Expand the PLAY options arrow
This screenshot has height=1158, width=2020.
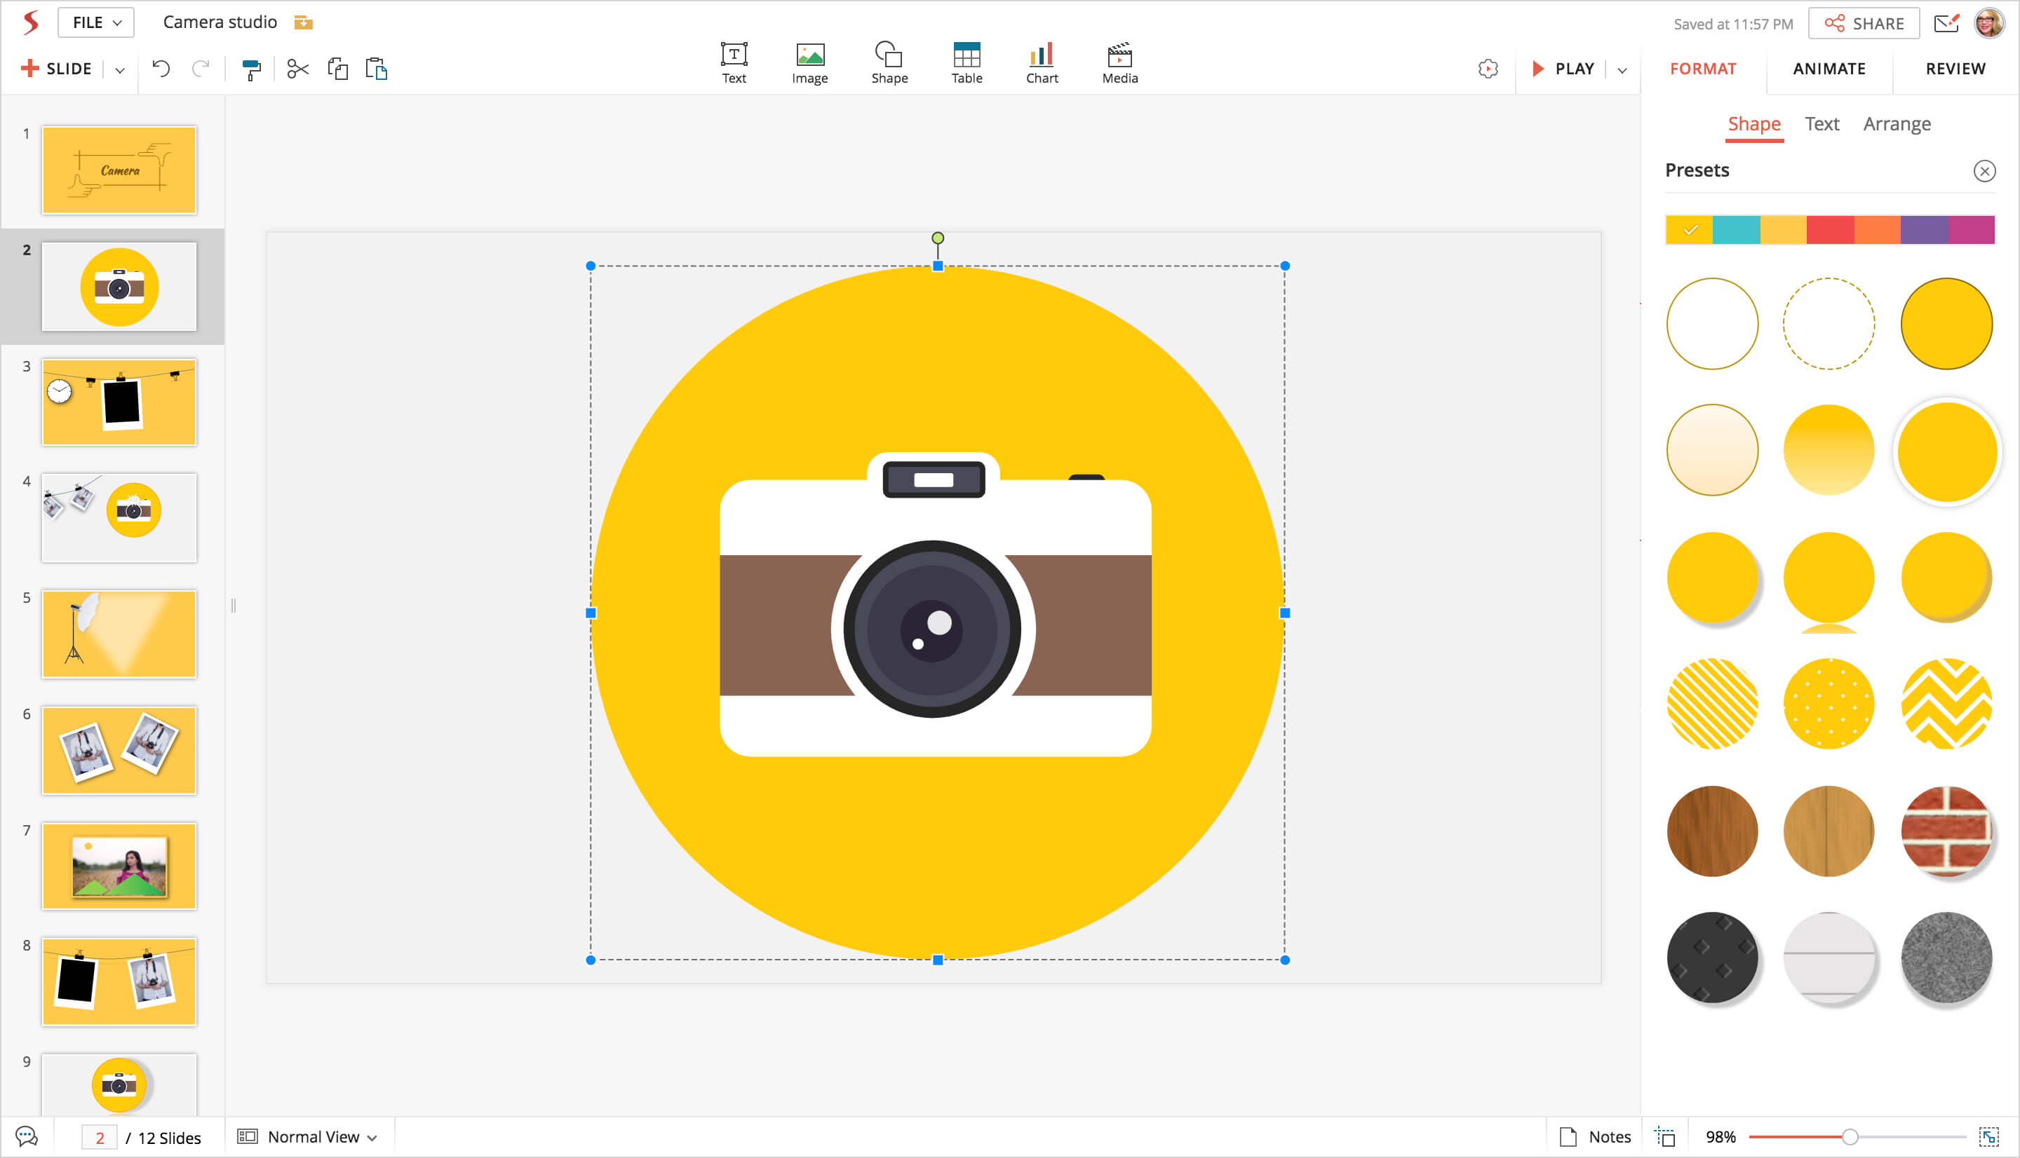pyautogui.click(x=1622, y=70)
